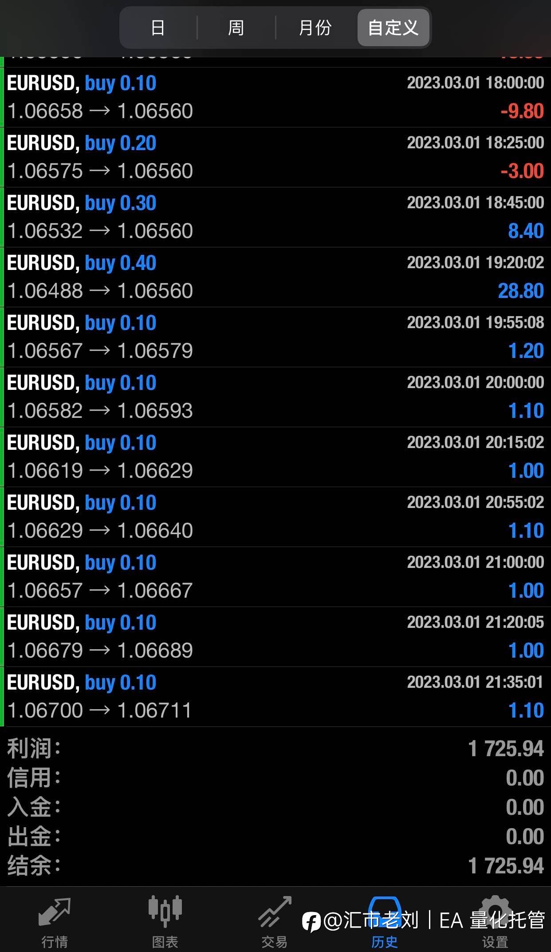
Task: Select the Month (月份) period tab
Action: (x=315, y=28)
